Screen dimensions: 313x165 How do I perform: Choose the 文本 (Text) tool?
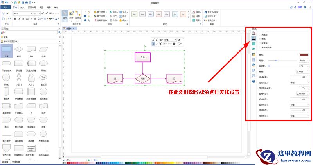(x=71, y=16)
